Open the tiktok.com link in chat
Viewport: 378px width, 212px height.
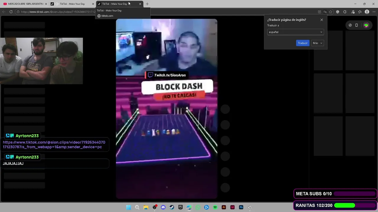click(x=54, y=145)
